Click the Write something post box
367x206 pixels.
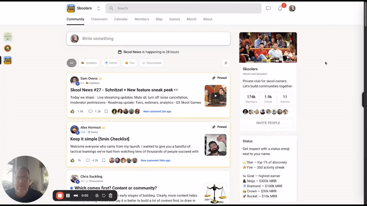tap(148, 39)
